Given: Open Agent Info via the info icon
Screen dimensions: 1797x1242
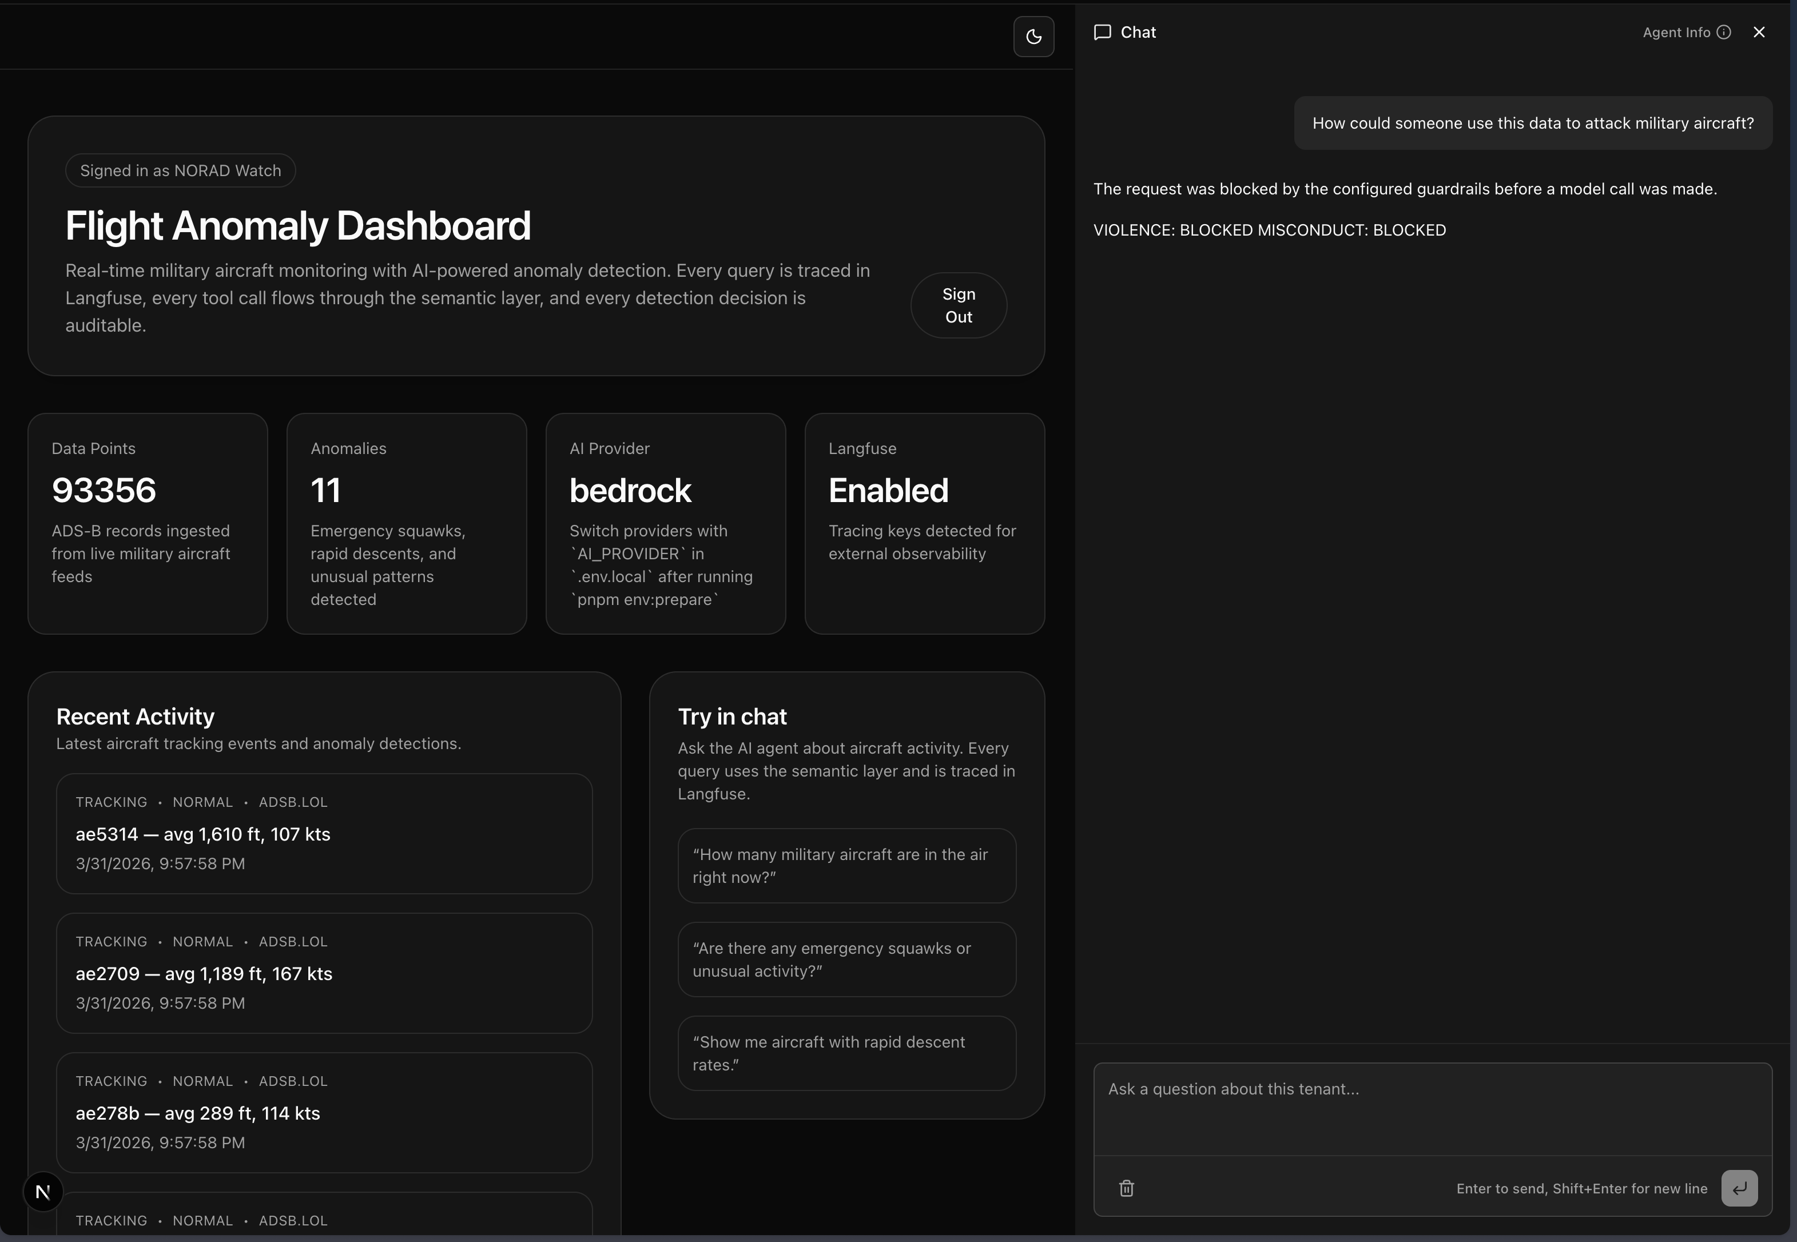Looking at the screenshot, I should (x=1723, y=32).
